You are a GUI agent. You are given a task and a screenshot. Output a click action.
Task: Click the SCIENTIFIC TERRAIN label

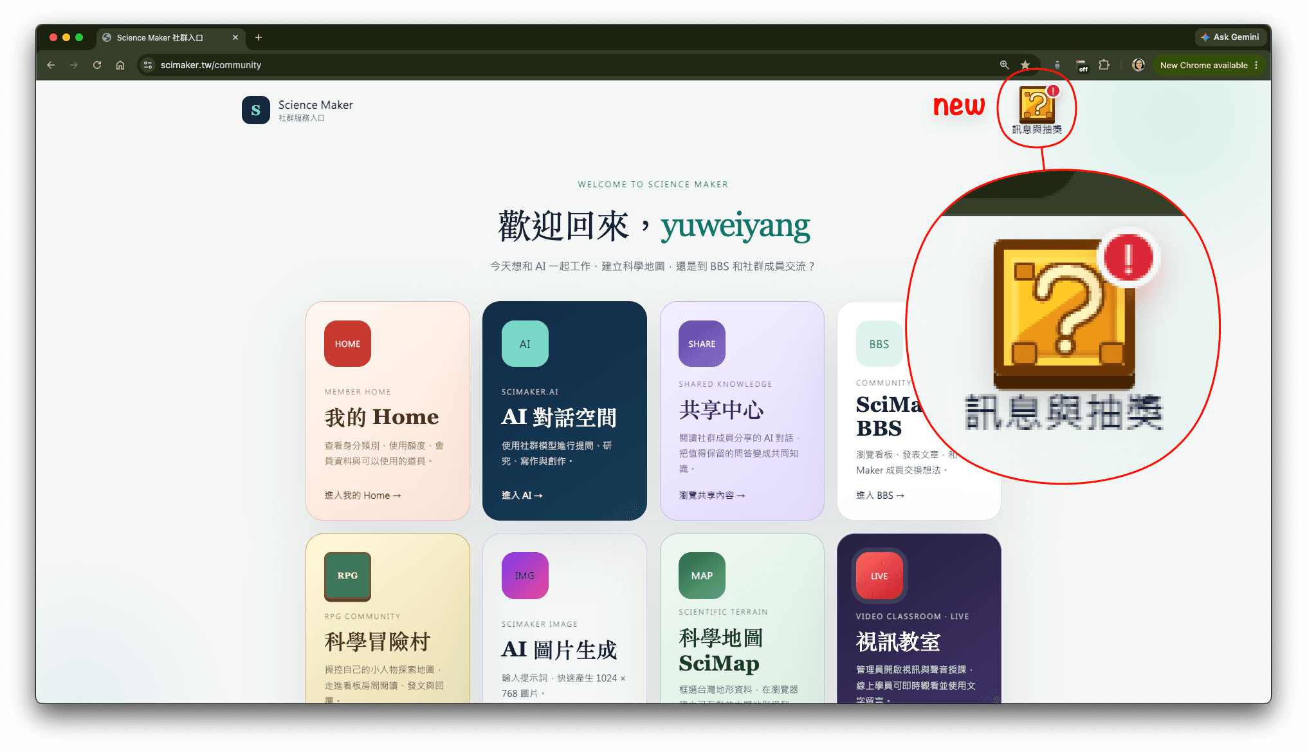coord(723,612)
